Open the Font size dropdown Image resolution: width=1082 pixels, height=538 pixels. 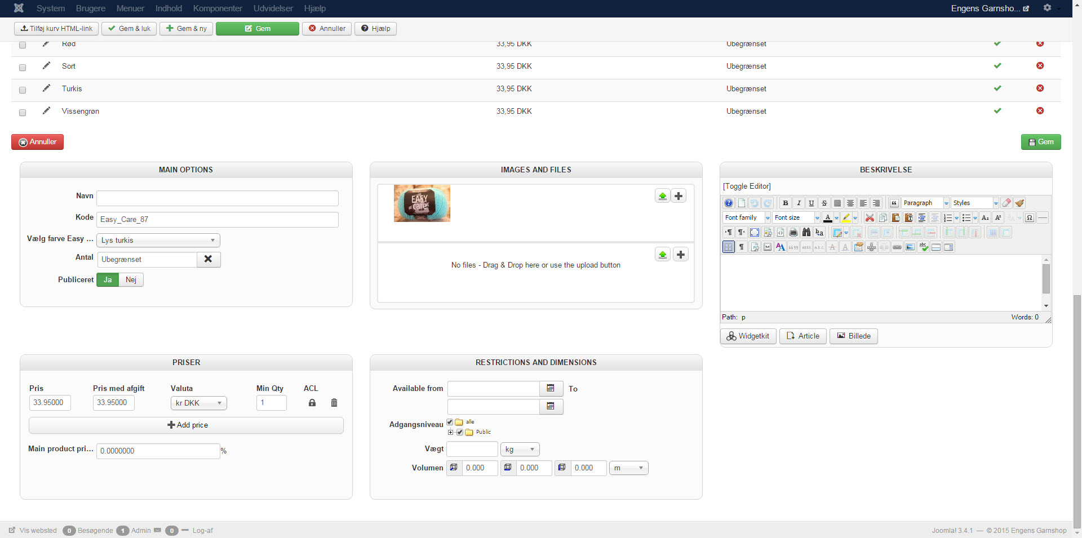[797, 217]
